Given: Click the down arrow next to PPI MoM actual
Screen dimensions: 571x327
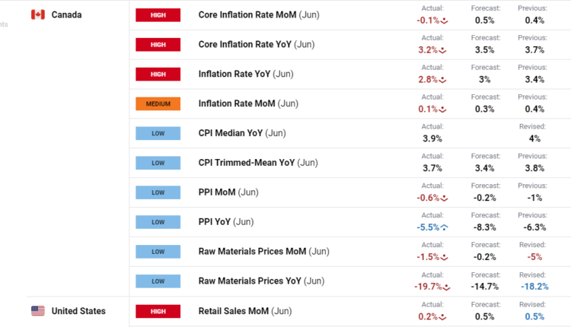Looking at the screenshot, I should click(445, 198).
